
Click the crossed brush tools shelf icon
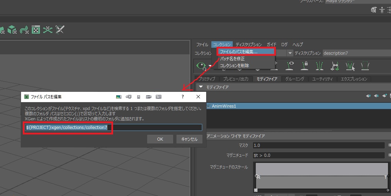point(60,30)
